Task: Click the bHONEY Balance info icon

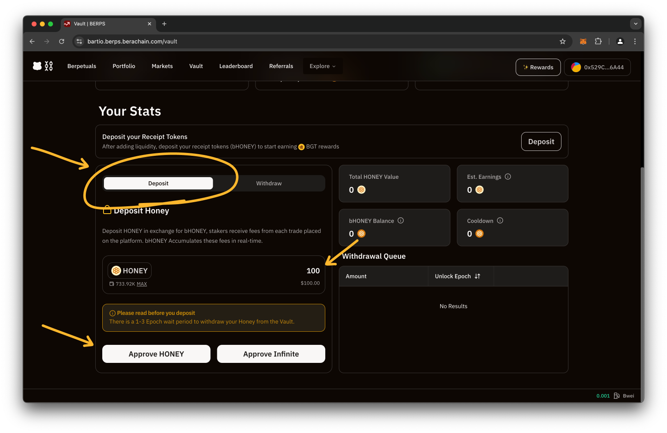Action: 401,221
